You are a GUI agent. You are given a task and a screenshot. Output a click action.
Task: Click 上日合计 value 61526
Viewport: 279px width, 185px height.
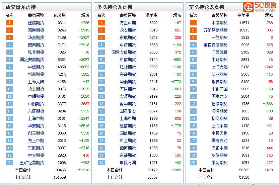tap(244, 177)
